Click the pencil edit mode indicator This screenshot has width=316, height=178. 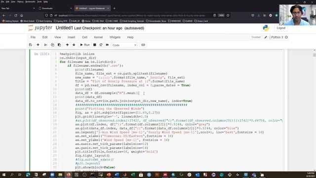[x=266, y=38]
